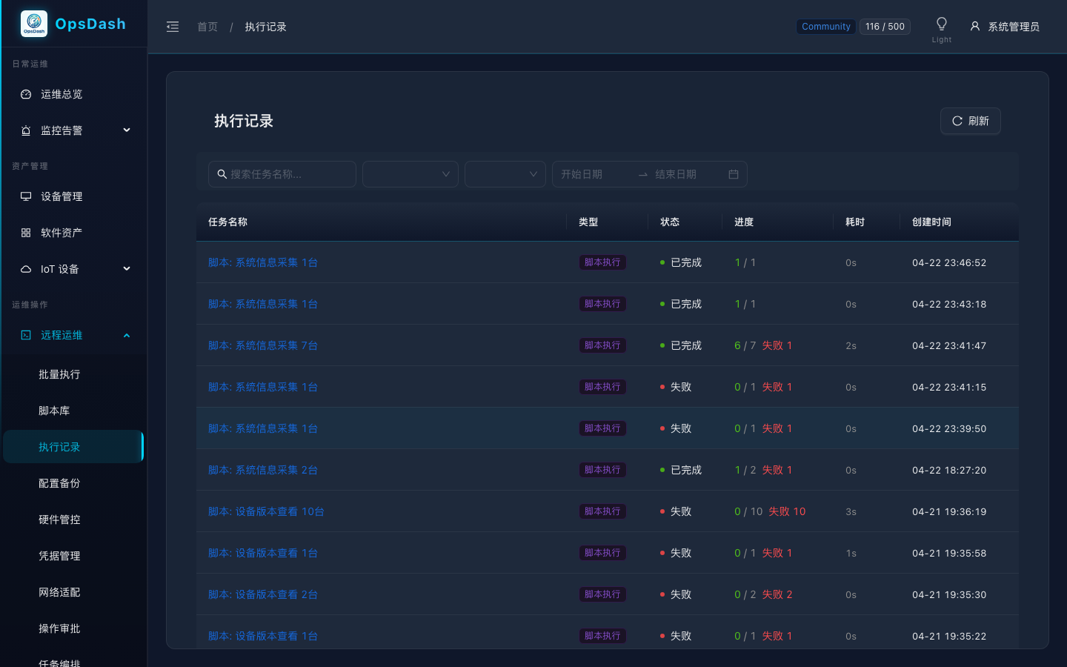
Task: Click the 刷新 refresh button
Action: click(971, 121)
